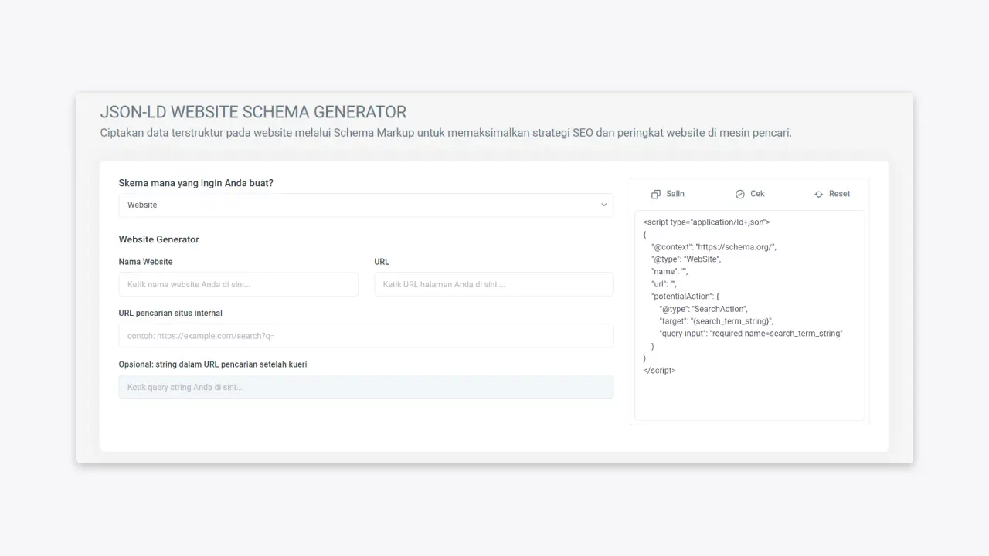989x556 pixels.
Task: Click the refresh icon beside Reset
Action: (819, 194)
